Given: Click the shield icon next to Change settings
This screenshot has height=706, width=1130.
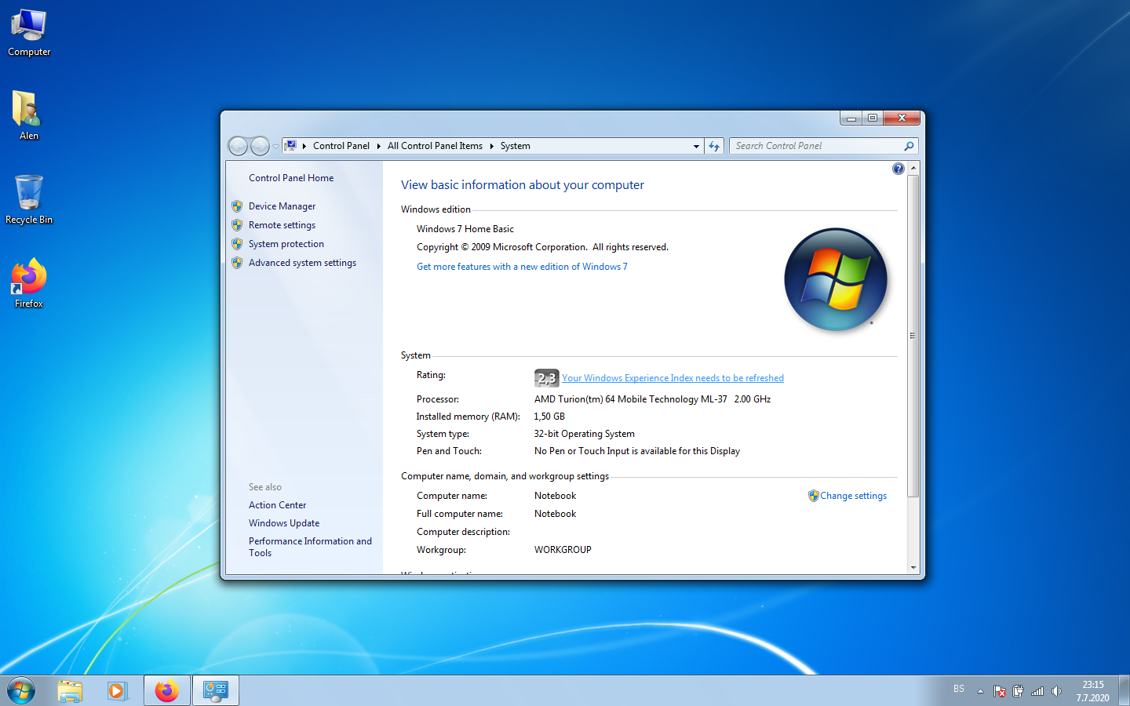Looking at the screenshot, I should coord(813,496).
